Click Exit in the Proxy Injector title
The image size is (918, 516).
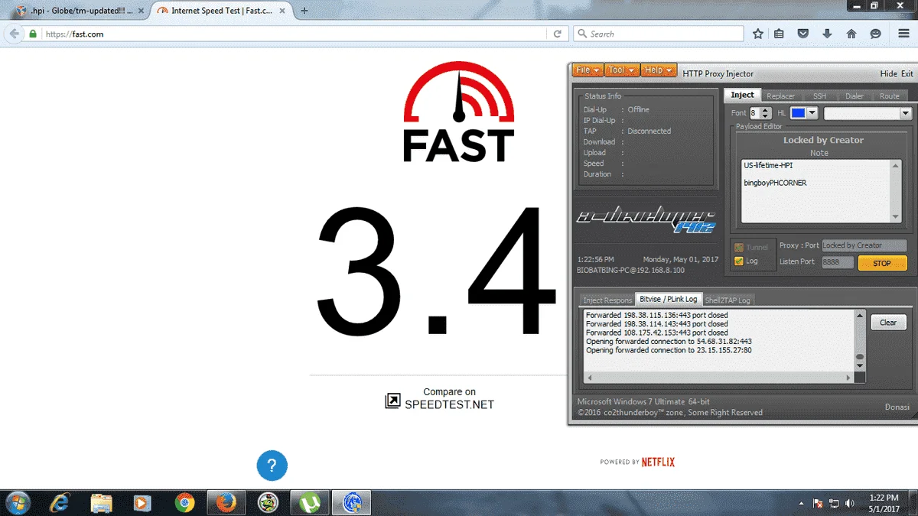(x=907, y=74)
